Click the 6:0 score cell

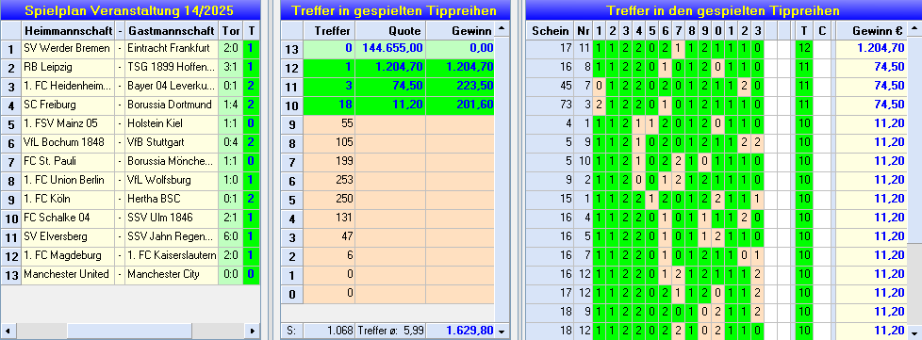coord(230,236)
